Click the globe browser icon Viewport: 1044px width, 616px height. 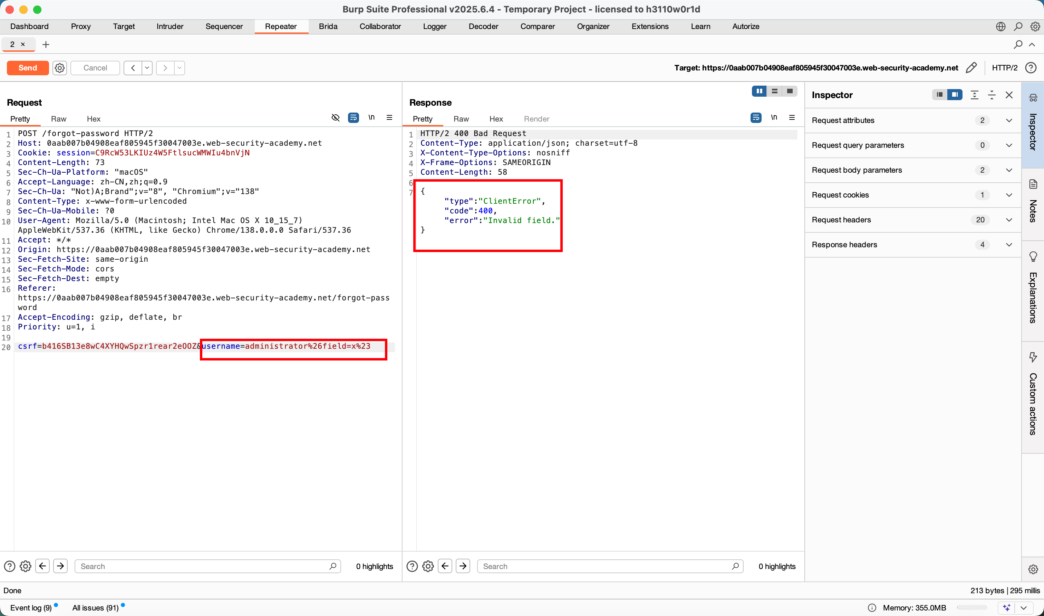coord(1000,27)
